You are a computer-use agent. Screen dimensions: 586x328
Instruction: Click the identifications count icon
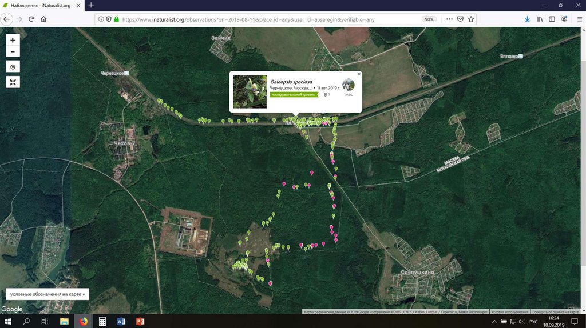point(327,95)
